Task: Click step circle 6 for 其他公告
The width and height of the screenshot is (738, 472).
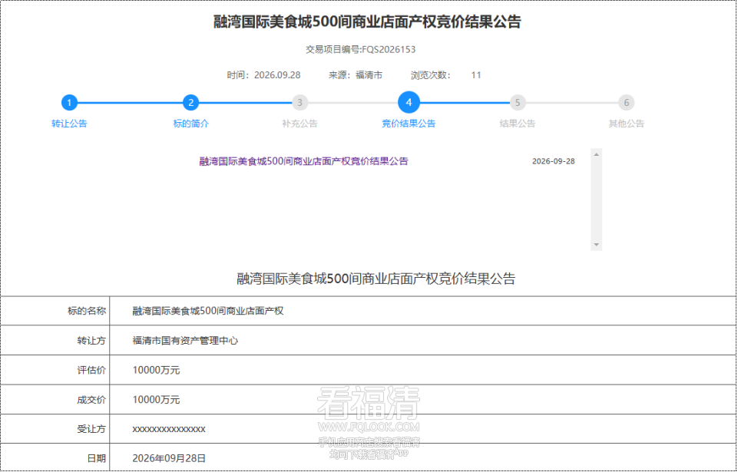Action: pyautogui.click(x=627, y=103)
